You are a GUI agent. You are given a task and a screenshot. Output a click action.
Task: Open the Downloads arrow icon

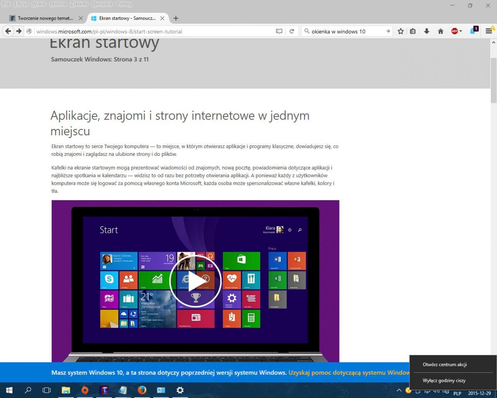tap(427, 31)
